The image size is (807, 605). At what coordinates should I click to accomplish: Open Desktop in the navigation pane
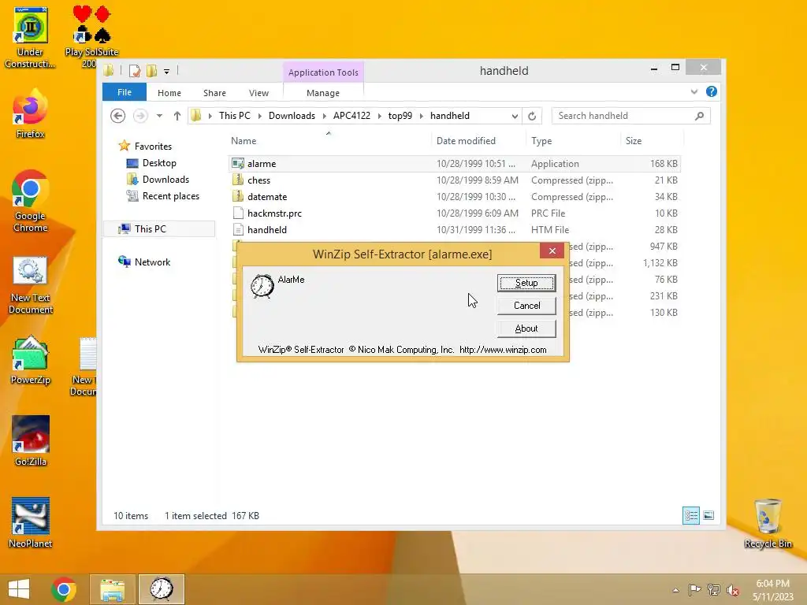pyautogui.click(x=151, y=163)
